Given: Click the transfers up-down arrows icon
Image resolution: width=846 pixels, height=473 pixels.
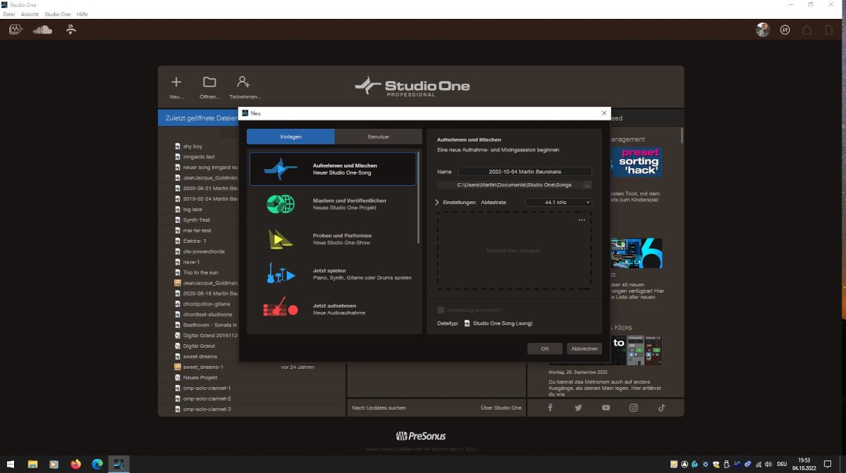Looking at the screenshot, I should pyautogui.click(x=785, y=30).
